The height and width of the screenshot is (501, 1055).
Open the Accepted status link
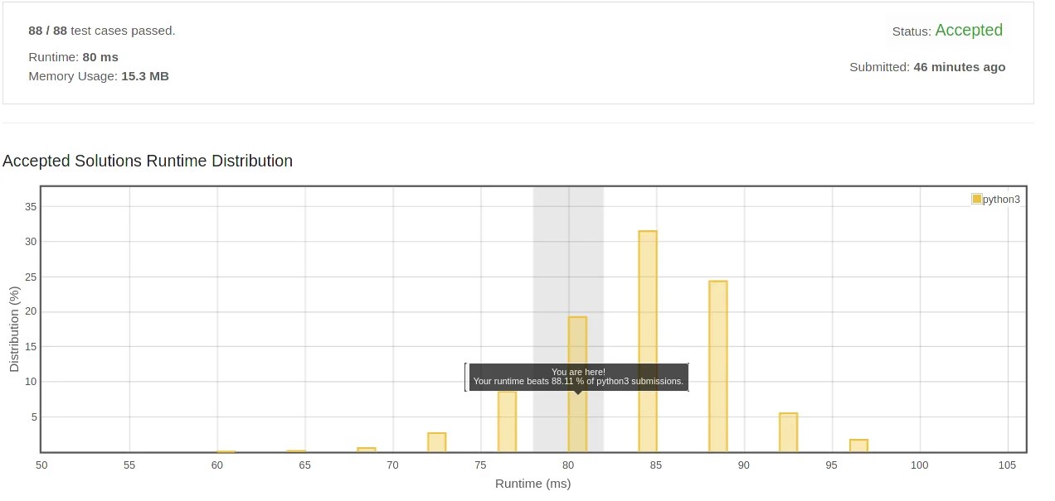pyautogui.click(x=969, y=31)
